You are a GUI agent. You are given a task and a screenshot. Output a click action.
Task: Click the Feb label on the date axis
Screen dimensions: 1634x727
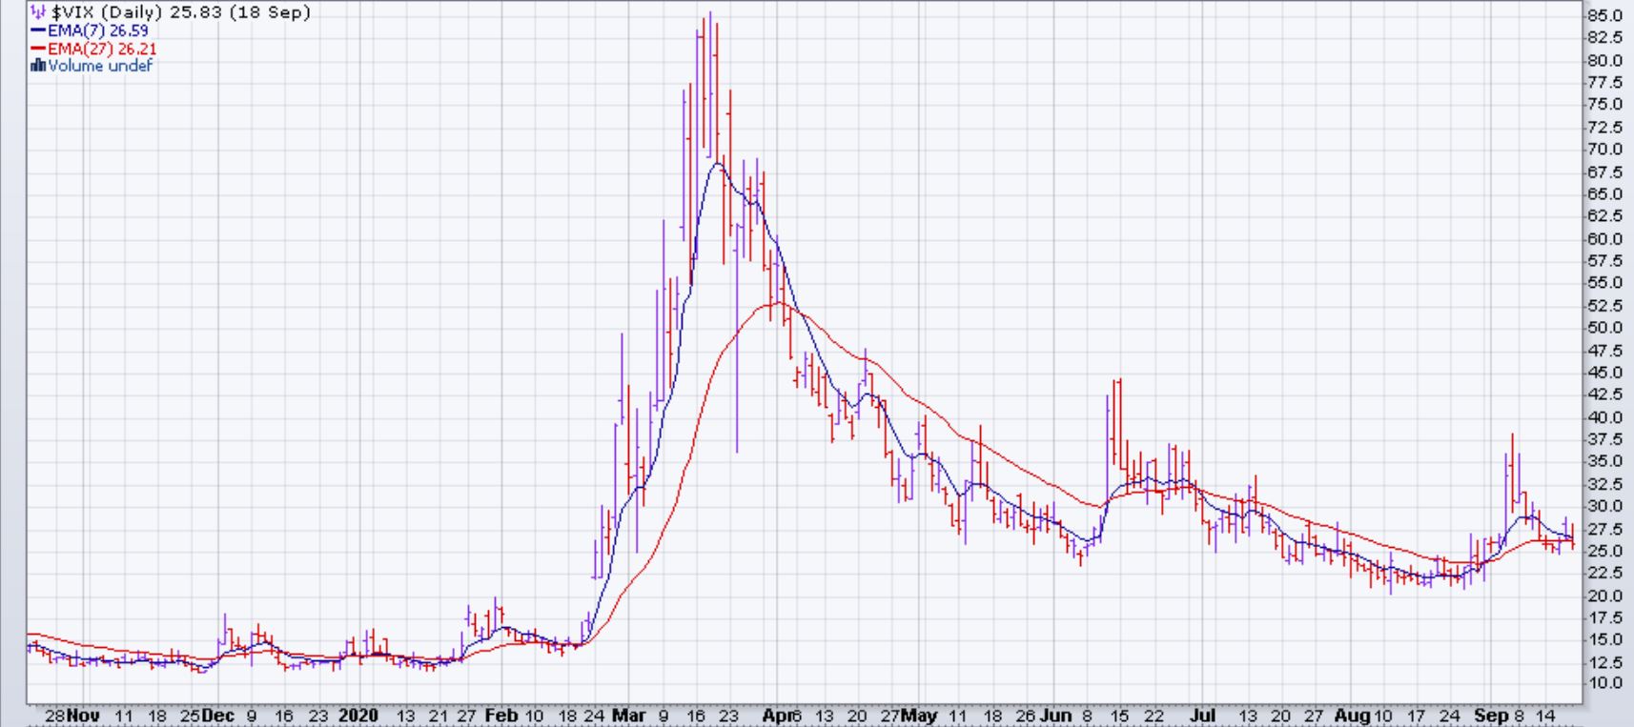501,715
